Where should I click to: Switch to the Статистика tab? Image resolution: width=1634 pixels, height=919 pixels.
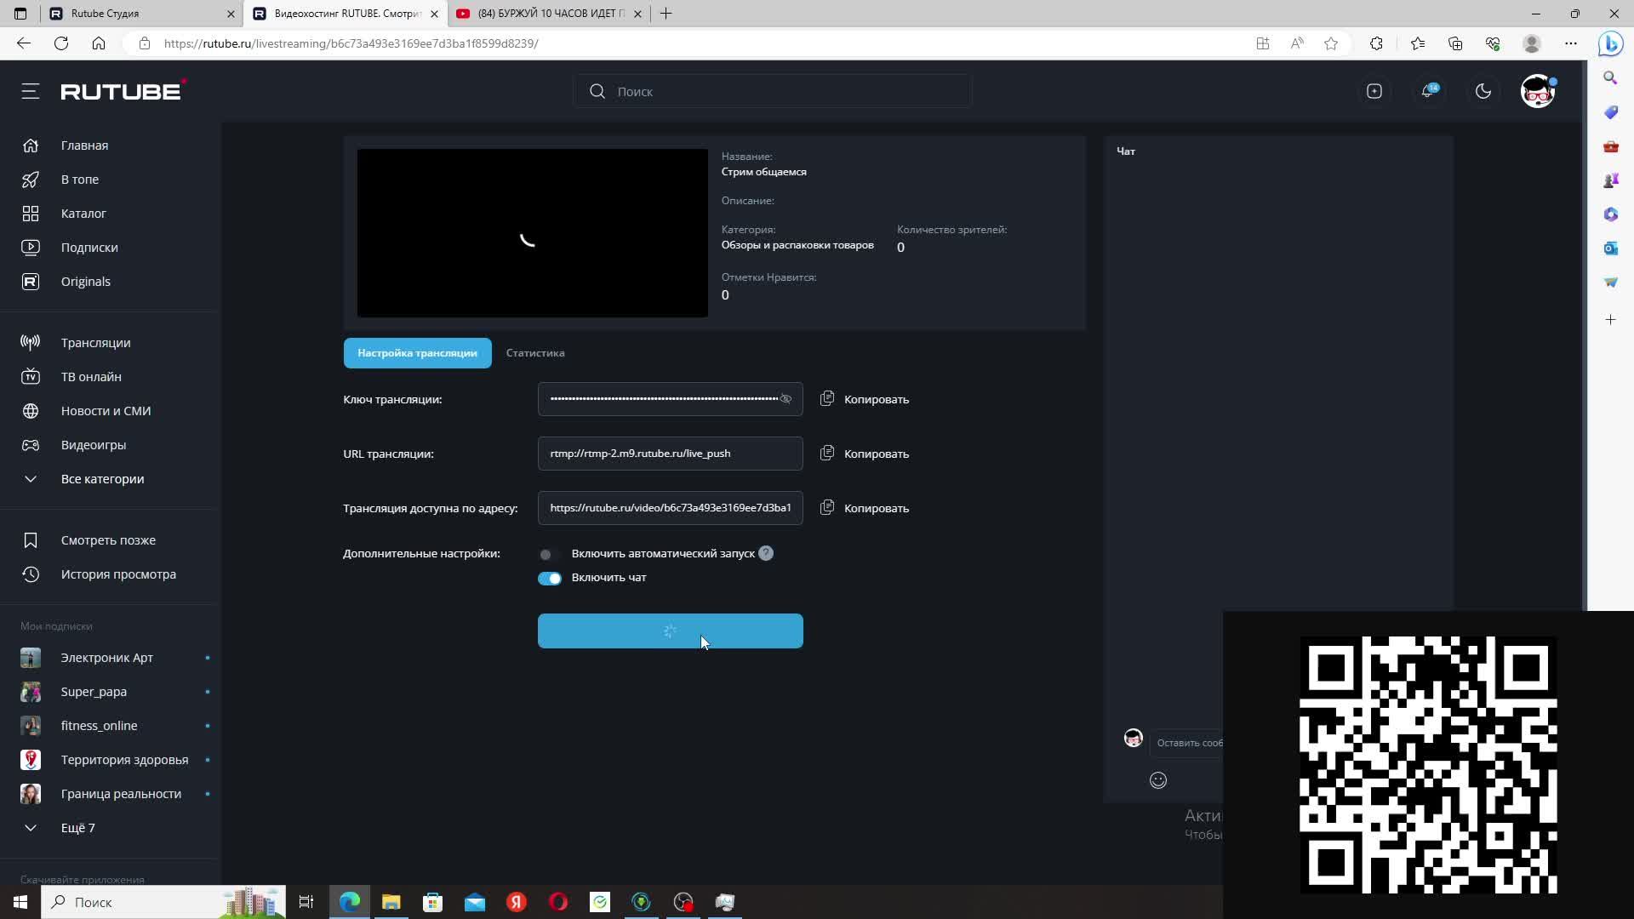(x=534, y=353)
